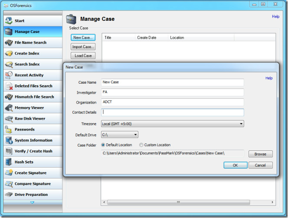Screen dimensions: 288x218
Task: Open Help link in Manage Case header
Action: (x=276, y=16)
